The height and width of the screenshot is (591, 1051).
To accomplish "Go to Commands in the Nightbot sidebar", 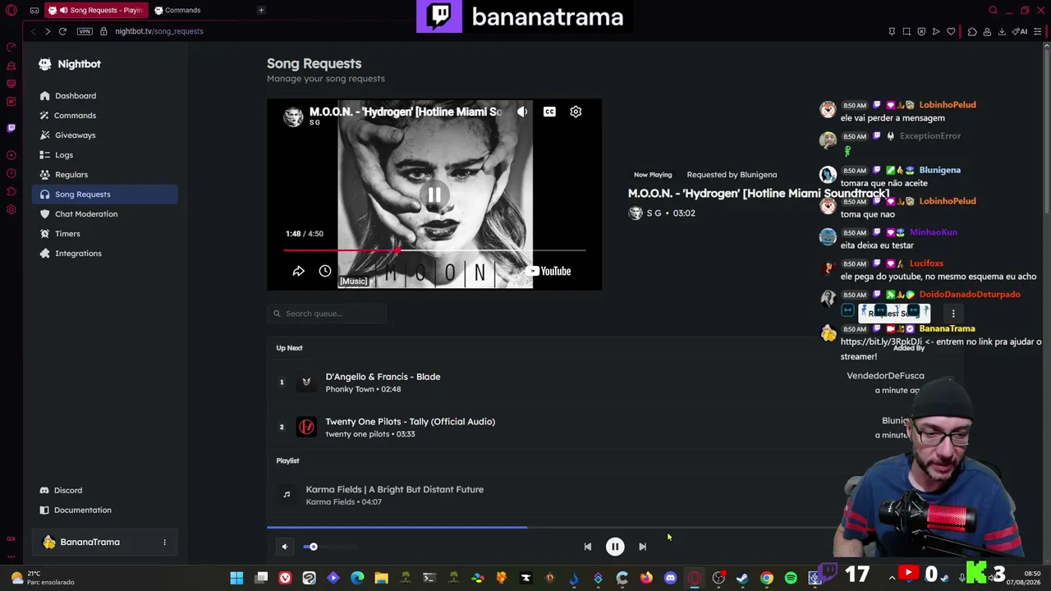I will point(104,116).
